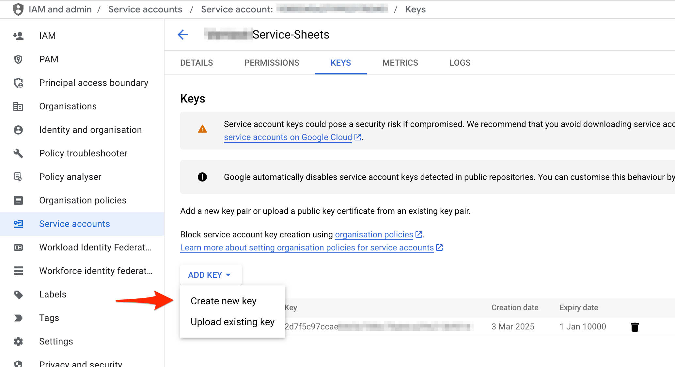Image resolution: width=675 pixels, height=367 pixels.
Task: Open Organisations in the sidebar
Action: (x=82, y=106)
